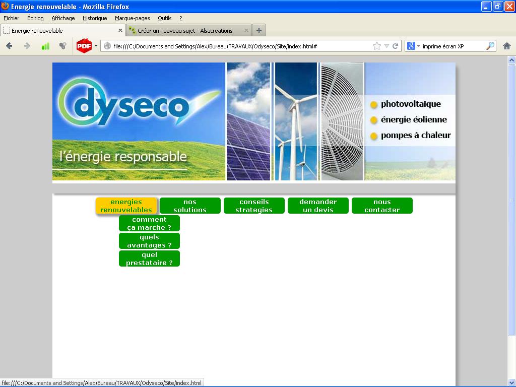Restore down the Firefox window
The image size is (516, 387).
coord(497,6)
